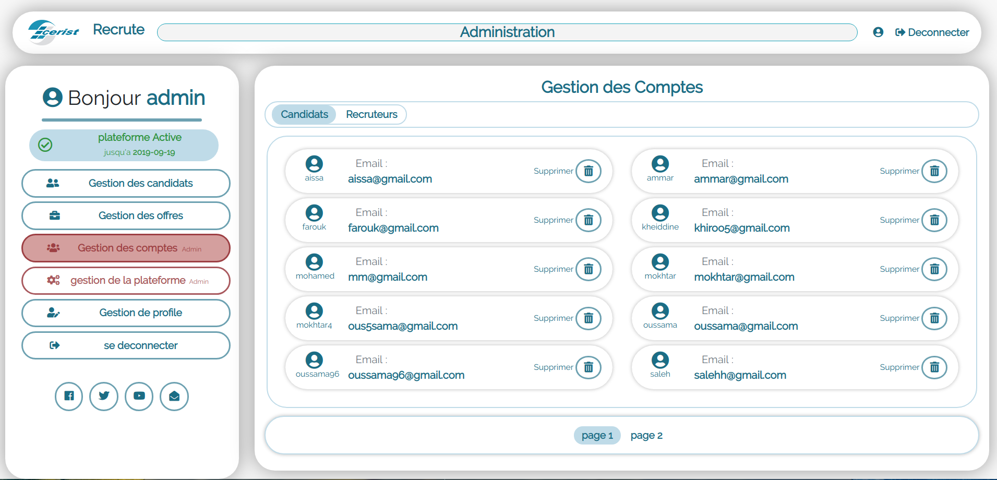Viewport: 997px width, 480px height.
Task: Click email khiroo5@gmail.com
Action: (x=741, y=228)
